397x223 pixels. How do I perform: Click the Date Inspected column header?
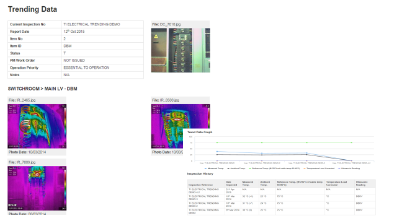point(231,183)
